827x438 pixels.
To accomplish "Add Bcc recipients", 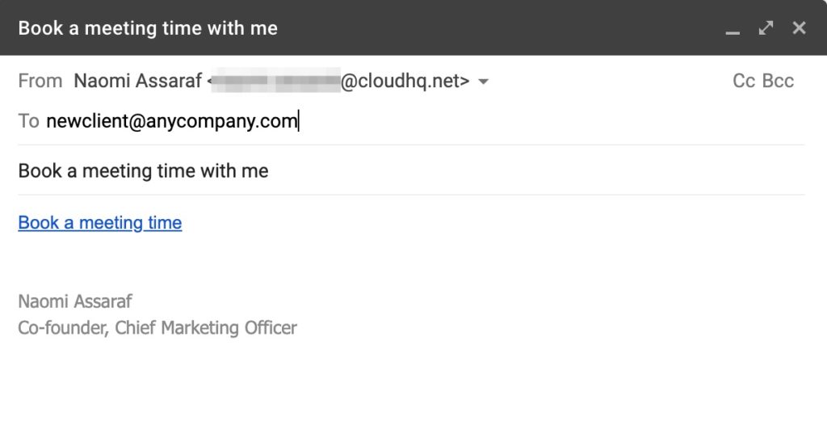I will tap(778, 81).
